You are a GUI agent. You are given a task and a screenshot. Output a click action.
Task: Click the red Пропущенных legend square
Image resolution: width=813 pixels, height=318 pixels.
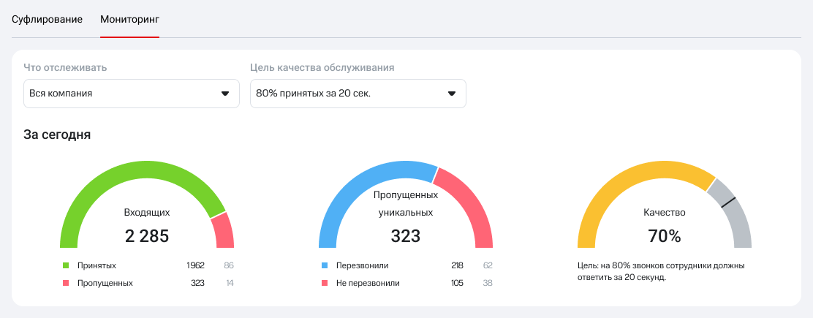click(x=66, y=283)
